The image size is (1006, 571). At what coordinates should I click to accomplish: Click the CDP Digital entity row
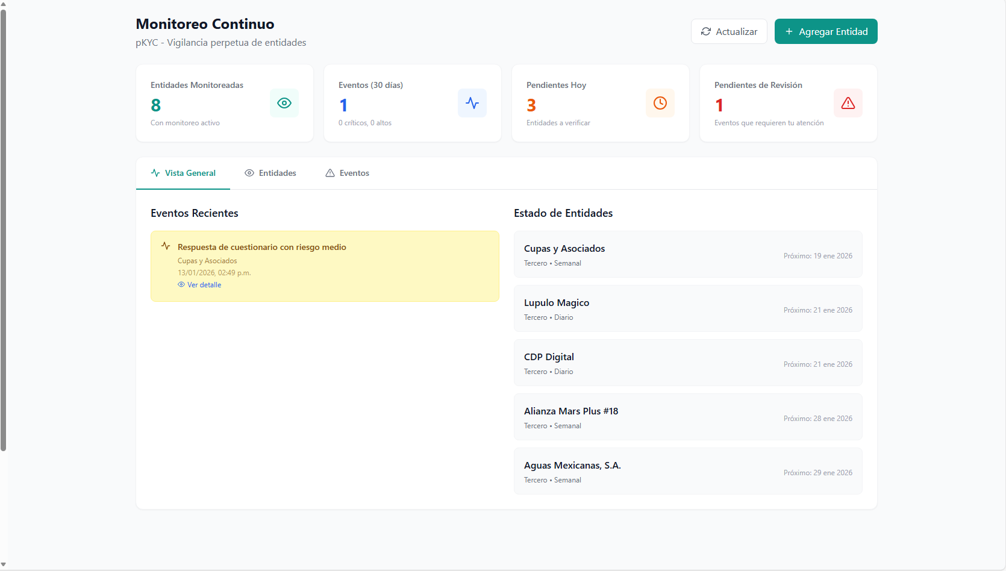(687, 363)
